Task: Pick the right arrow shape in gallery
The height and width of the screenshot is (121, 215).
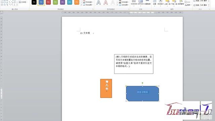Action: [x=15, y=2]
